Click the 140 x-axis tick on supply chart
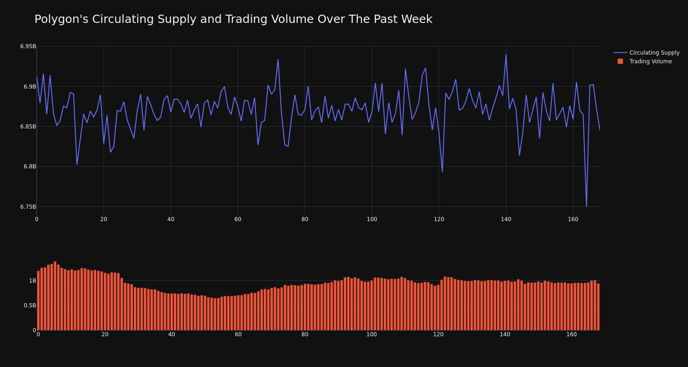Image resolution: width=688 pixels, height=367 pixels. tap(506, 219)
